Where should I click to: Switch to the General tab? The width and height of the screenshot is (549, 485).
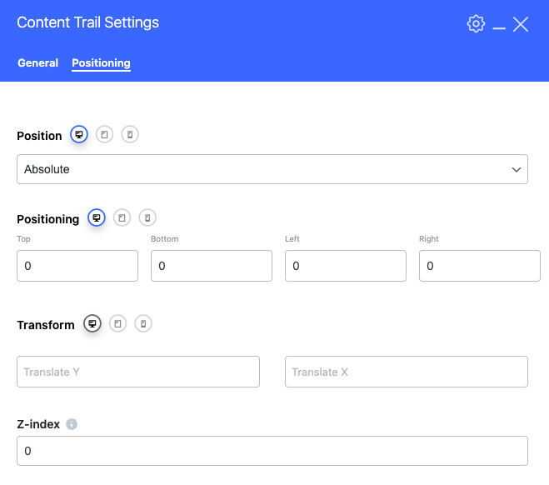click(37, 63)
